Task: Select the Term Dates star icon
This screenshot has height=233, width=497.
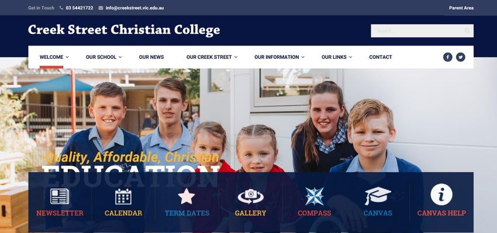Action: pyautogui.click(x=187, y=196)
